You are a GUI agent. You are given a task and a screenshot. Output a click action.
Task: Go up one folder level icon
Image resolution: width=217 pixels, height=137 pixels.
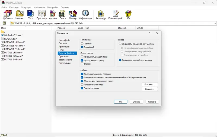pos(4,23)
